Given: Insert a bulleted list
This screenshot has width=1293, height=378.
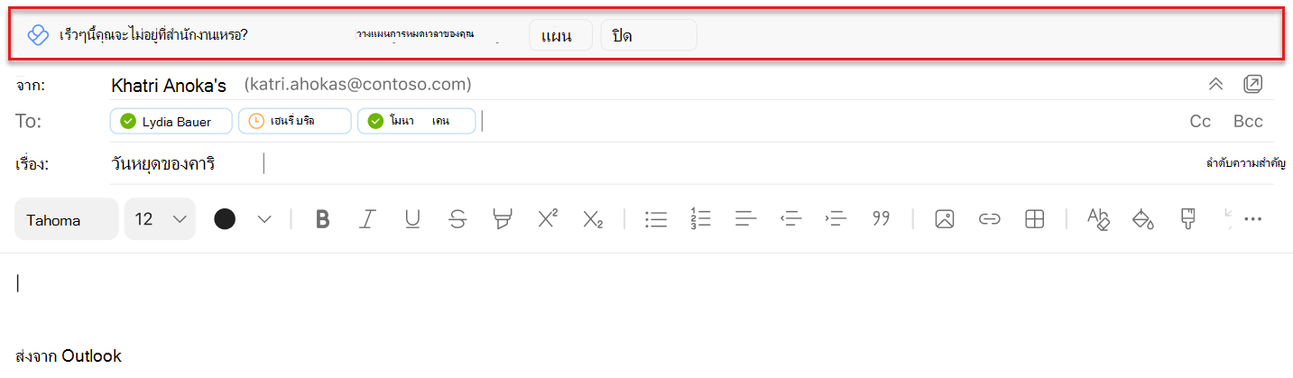Looking at the screenshot, I should pyautogui.click(x=655, y=219).
